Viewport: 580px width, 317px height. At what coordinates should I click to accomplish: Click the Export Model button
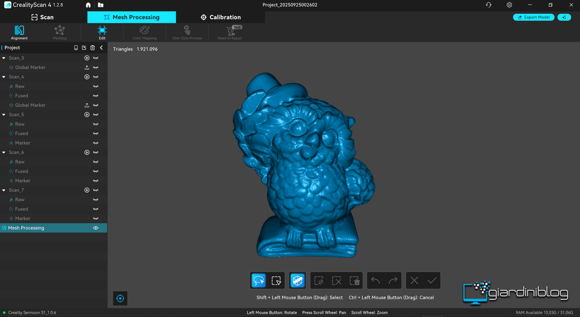(x=533, y=17)
